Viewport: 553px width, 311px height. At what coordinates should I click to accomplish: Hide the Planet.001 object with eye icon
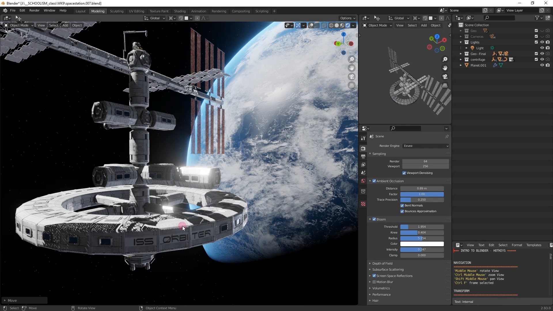[x=542, y=65]
